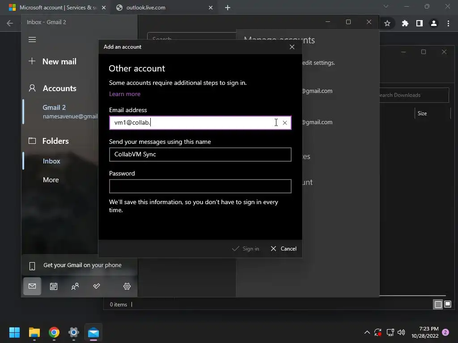Image resolution: width=458 pixels, height=343 pixels.
Task: Clear the email address with X icon
Action: tap(285, 123)
